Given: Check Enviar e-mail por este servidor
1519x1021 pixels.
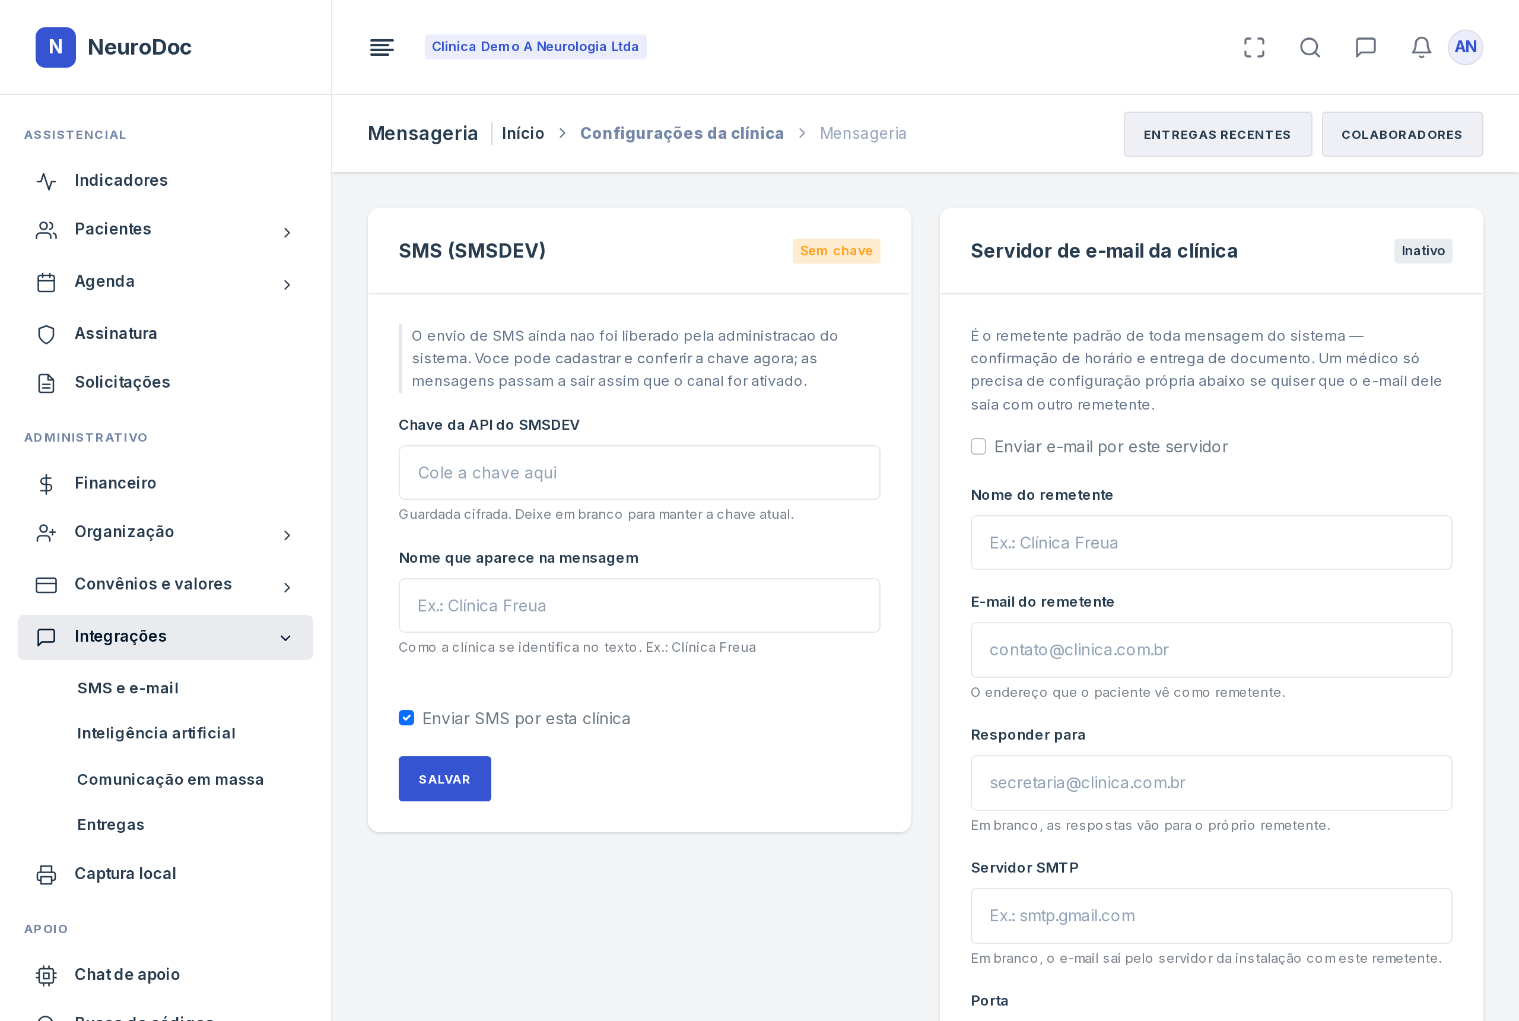Looking at the screenshot, I should tap(978, 446).
